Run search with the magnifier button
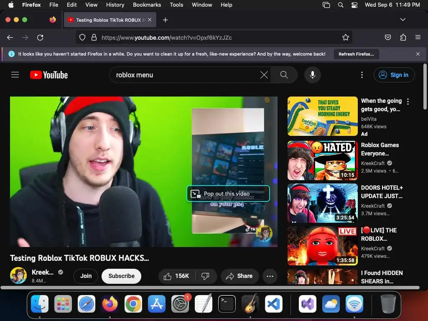The image size is (428, 321). click(284, 75)
